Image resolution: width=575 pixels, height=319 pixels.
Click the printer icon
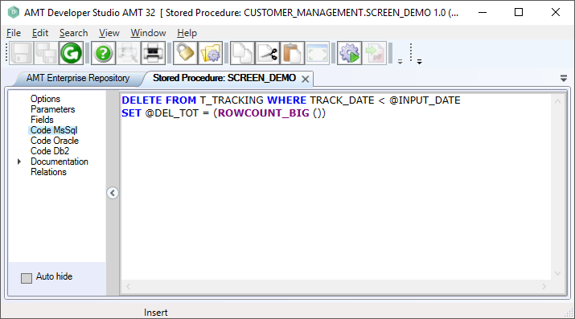pos(153,54)
